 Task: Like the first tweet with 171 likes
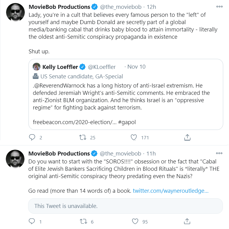pos(134,138)
